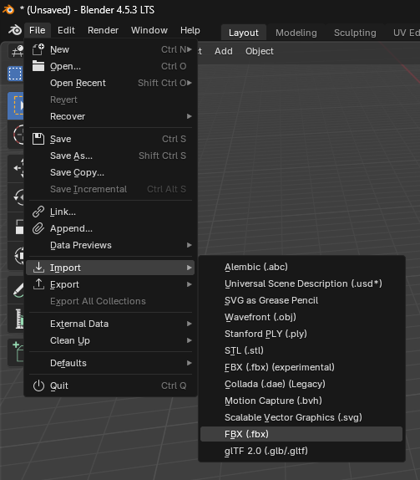Choose Save As... entry
Image resolution: width=420 pixels, height=480 pixels.
(x=110, y=156)
